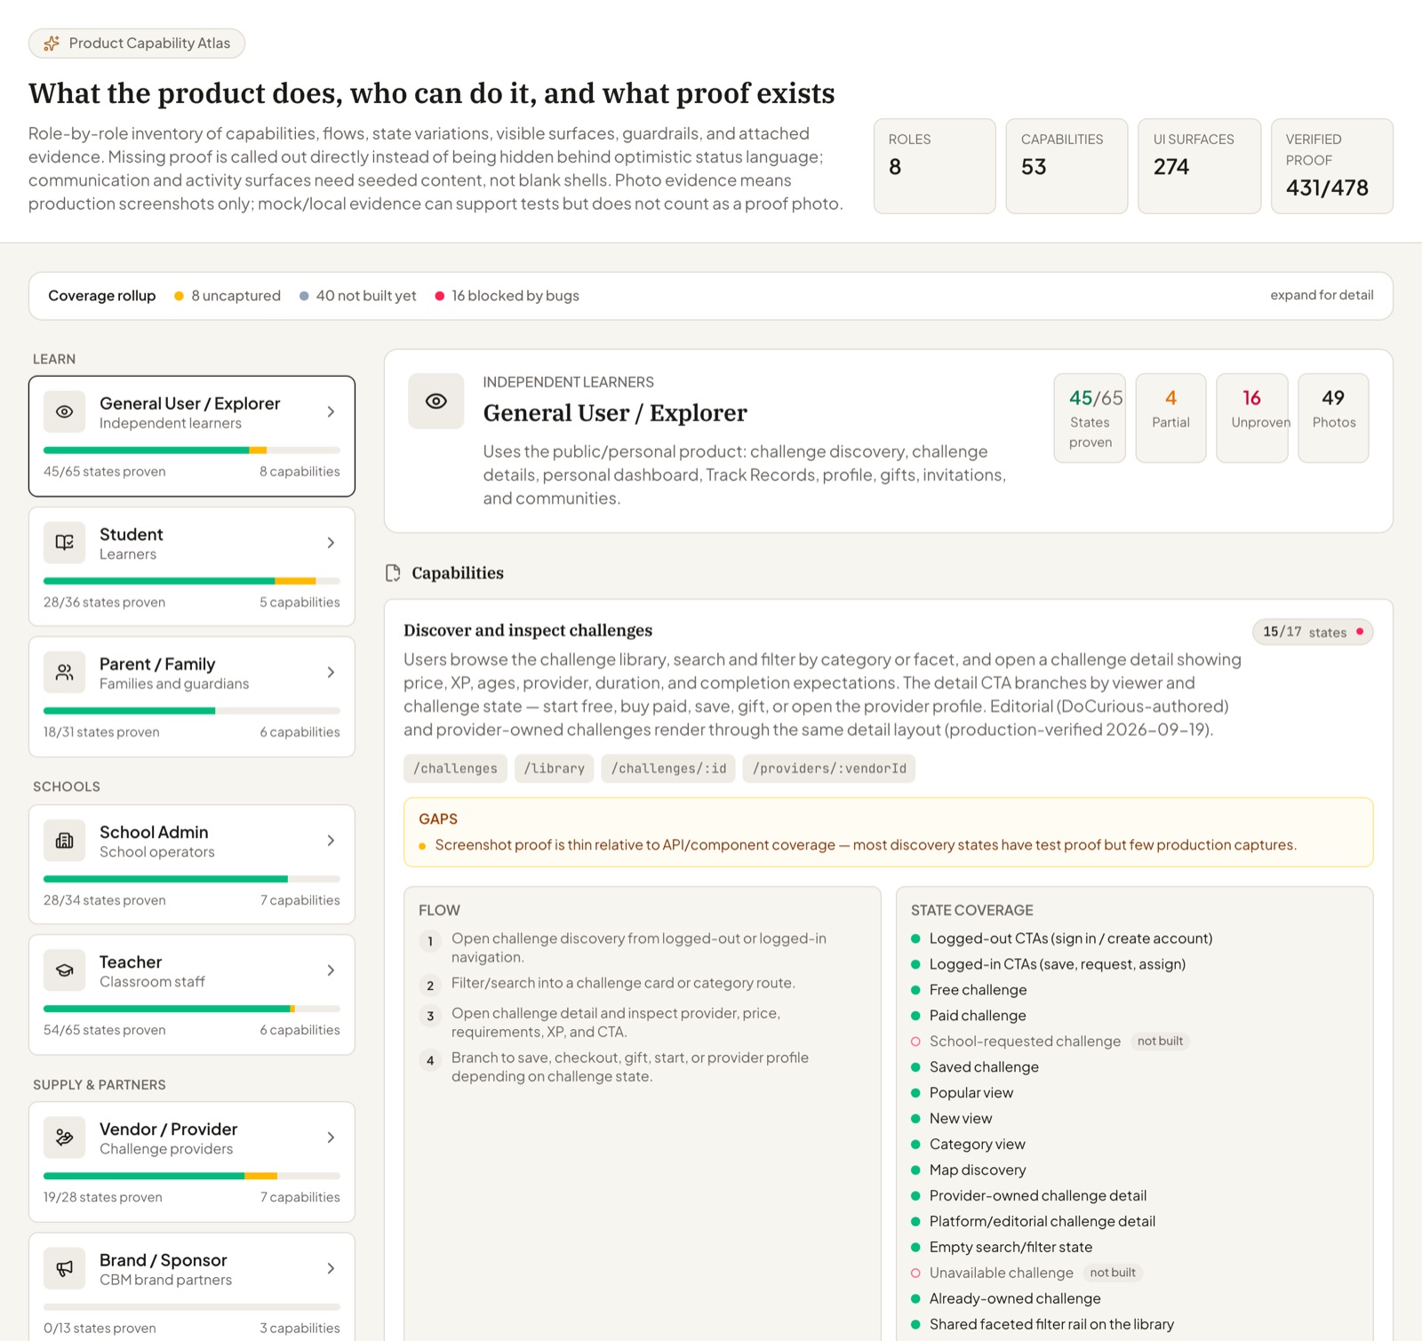
Task: Expand the Student role chevron
Action: click(331, 542)
